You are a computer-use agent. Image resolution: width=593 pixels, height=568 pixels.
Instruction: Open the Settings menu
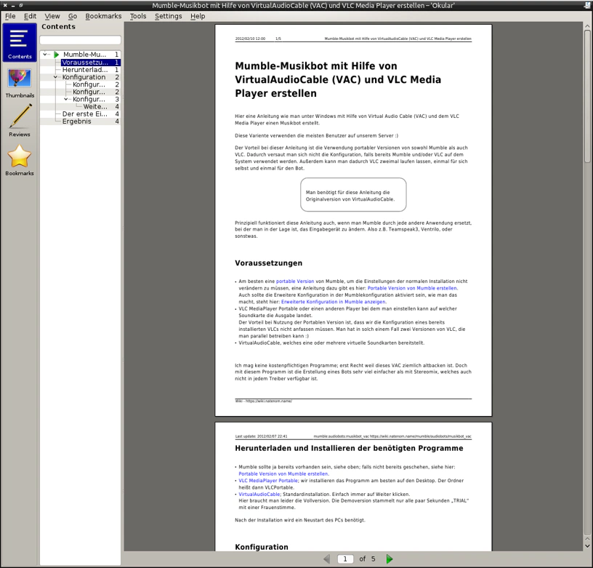tap(169, 16)
